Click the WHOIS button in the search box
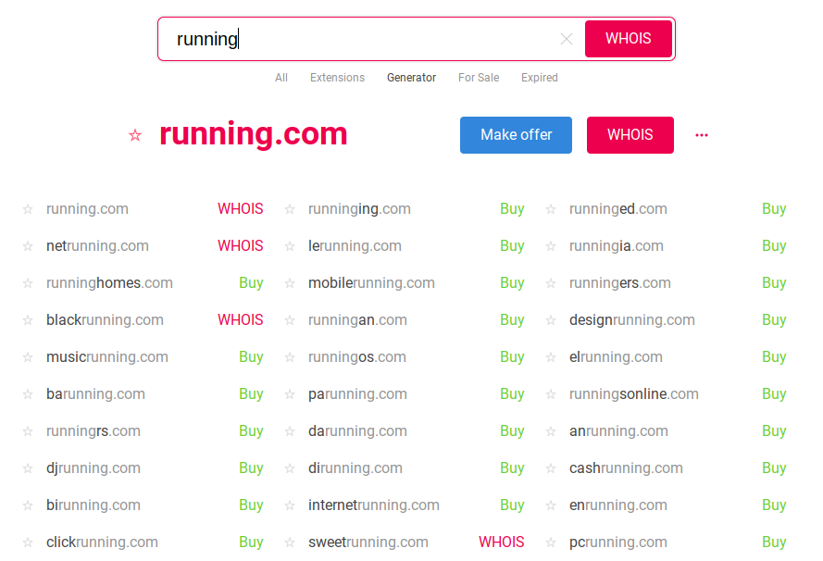 [629, 39]
